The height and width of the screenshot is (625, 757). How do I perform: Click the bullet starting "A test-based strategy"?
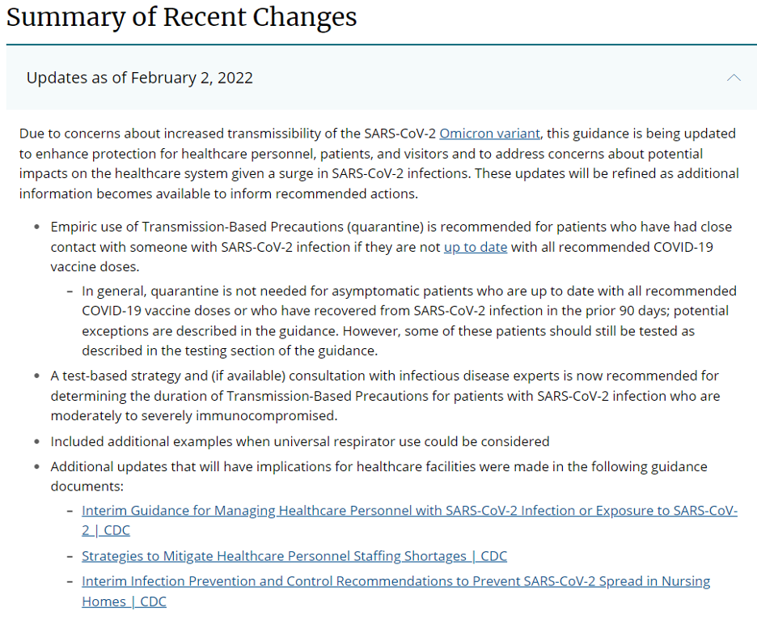click(384, 396)
